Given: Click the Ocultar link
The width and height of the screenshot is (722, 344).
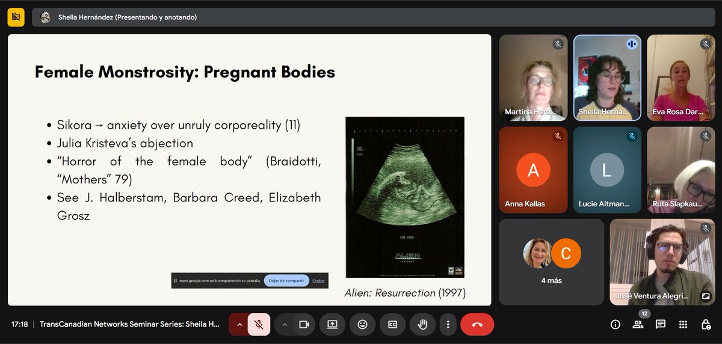Looking at the screenshot, I should pyautogui.click(x=319, y=281).
